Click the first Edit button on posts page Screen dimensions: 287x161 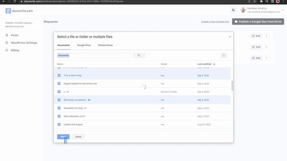point(256,36)
